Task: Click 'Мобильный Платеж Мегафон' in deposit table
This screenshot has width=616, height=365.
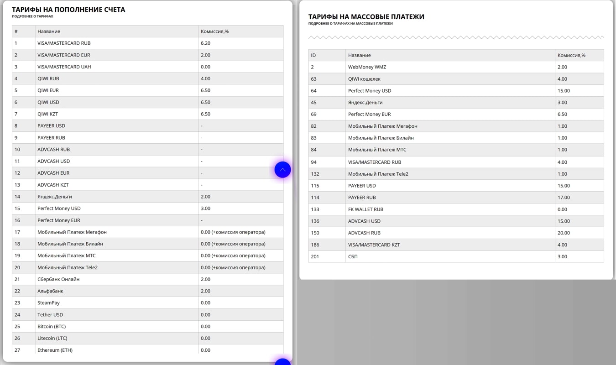Action: 72,232
